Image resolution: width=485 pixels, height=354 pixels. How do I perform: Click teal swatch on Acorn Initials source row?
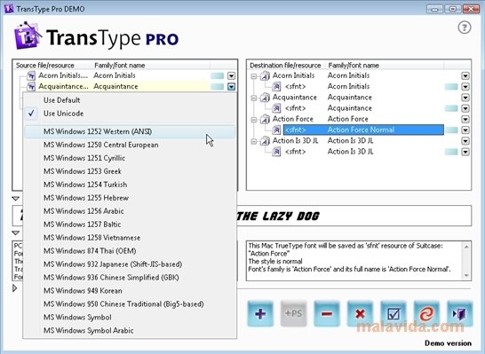(x=217, y=75)
